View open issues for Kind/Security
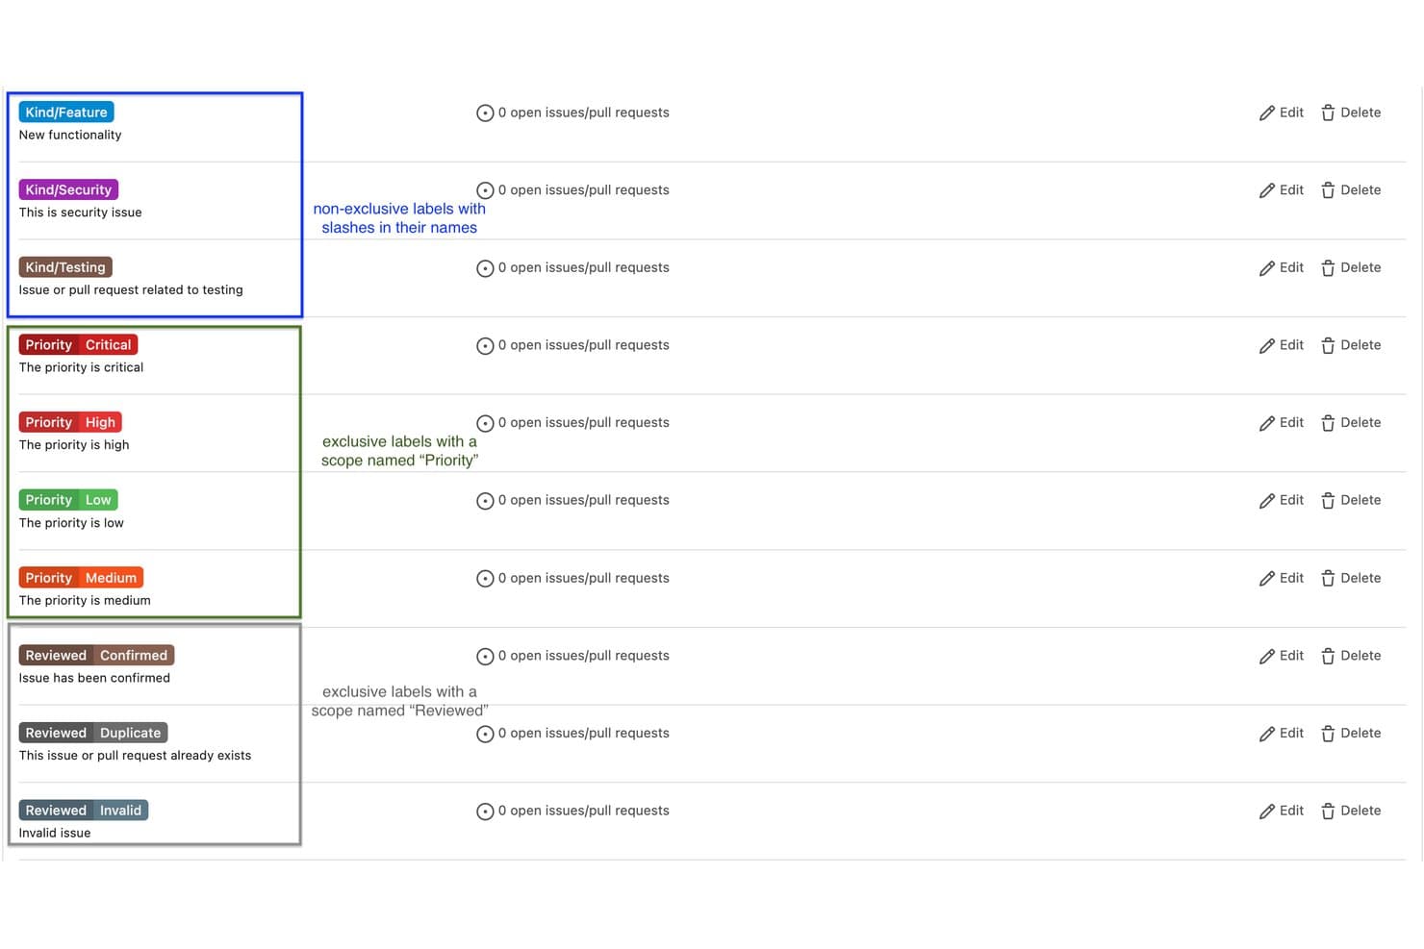The image size is (1424, 949). [x=572, y=190]
